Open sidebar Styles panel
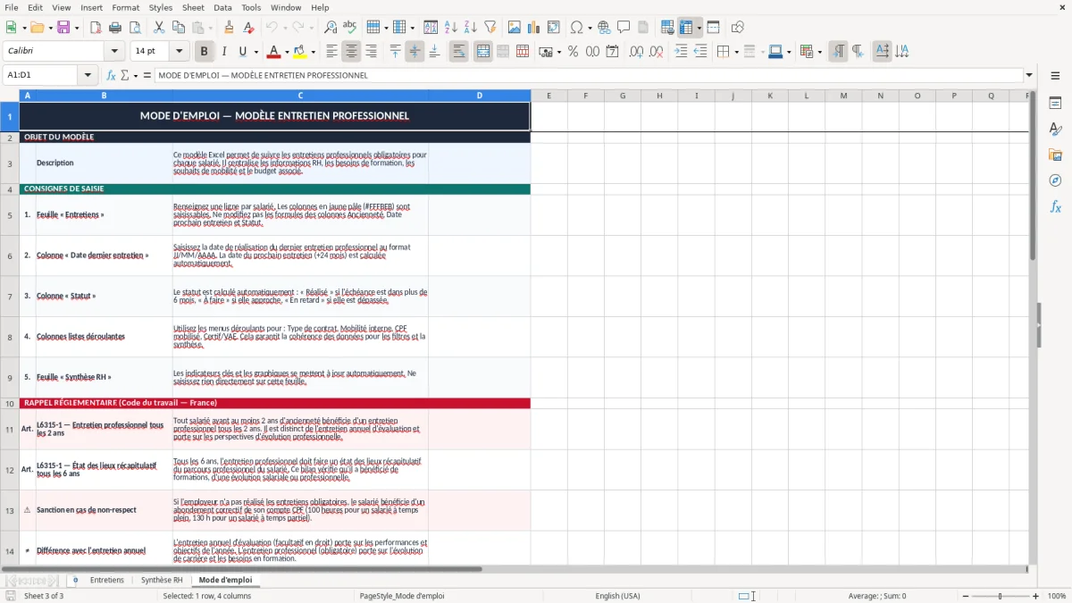Screen dimensions: 1072x603 tap(1055, 129)
